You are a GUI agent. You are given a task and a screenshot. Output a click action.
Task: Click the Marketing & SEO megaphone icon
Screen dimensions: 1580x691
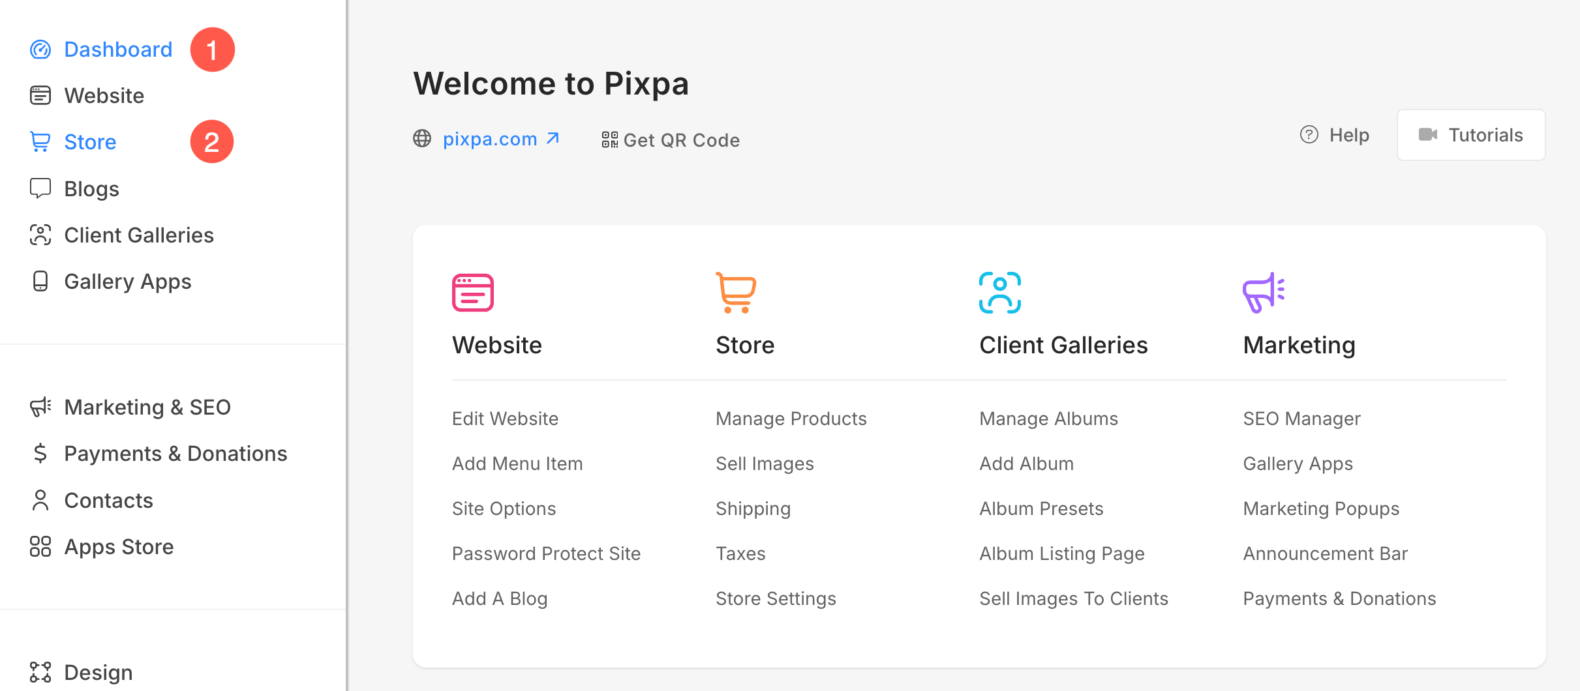[40, 407]
